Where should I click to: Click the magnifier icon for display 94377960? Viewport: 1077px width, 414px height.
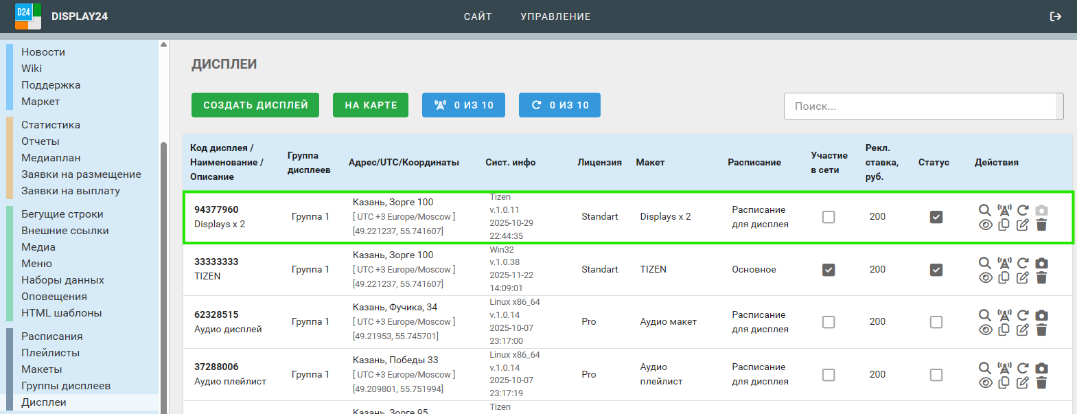tap(984, 210)
